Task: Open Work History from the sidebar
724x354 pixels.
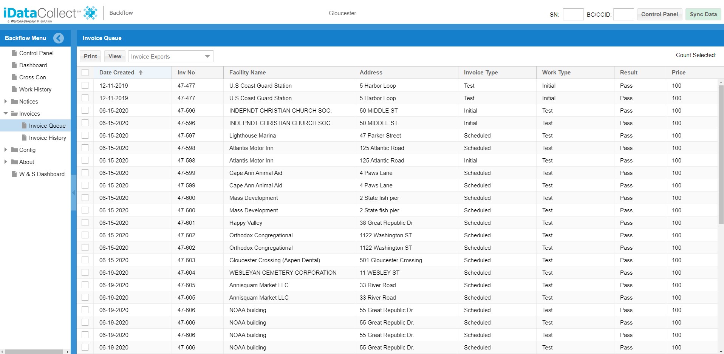Action: (35, 89)
